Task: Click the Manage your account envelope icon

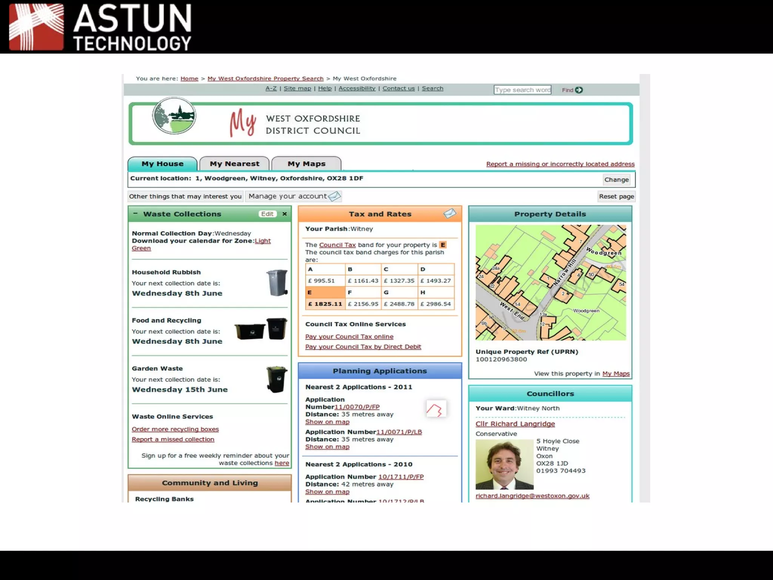Action: (334, 196)
